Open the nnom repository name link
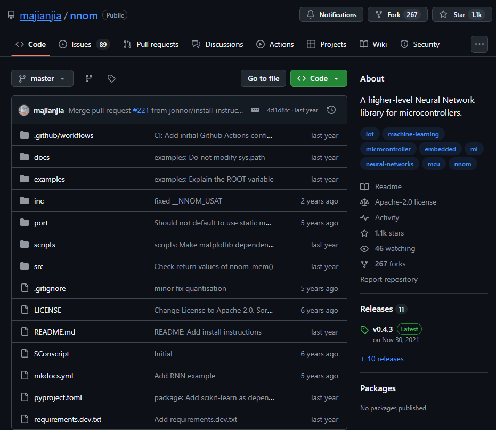This screenshot has height=430, width=496. click(x=84, y=15)
